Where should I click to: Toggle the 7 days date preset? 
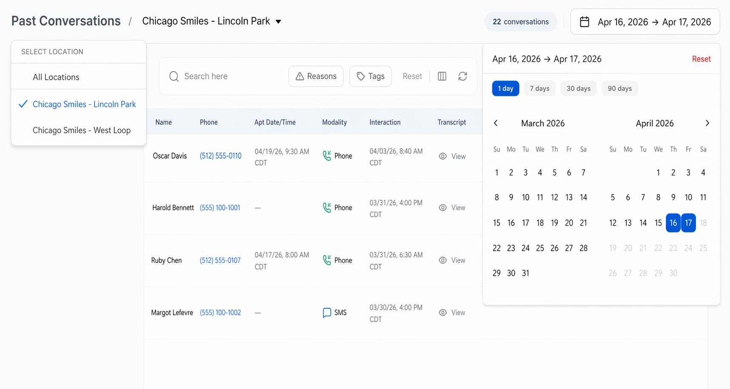540,88
